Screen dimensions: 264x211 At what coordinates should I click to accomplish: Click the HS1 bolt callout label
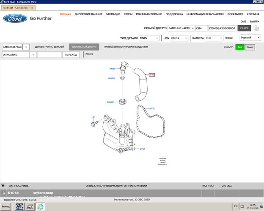click(93, 117)
